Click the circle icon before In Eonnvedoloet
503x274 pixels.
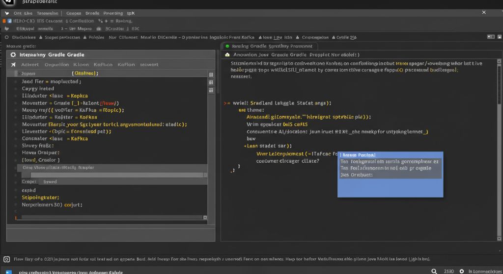click(462, 272)
